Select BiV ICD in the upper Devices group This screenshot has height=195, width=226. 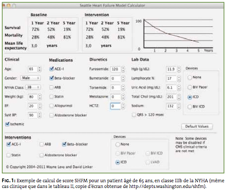point(190,107)
